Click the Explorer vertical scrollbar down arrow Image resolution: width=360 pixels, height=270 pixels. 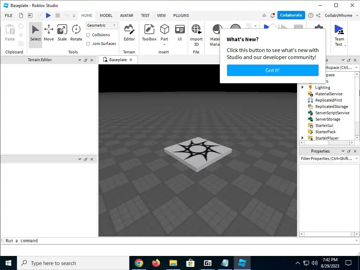357,137
